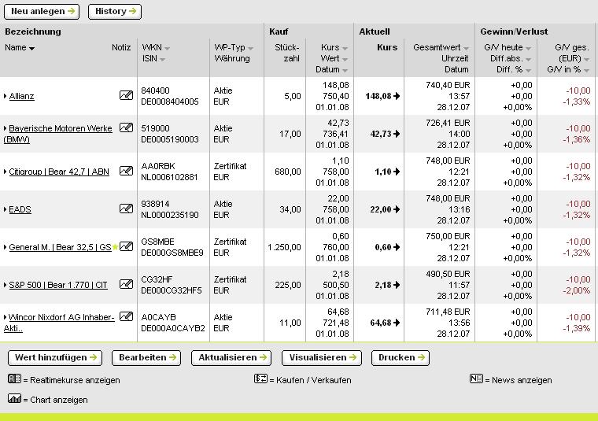The width and height of the screenshot is (598, 421).
Task: Click the Visualisieren button
Action: click(x=322, y=358)
